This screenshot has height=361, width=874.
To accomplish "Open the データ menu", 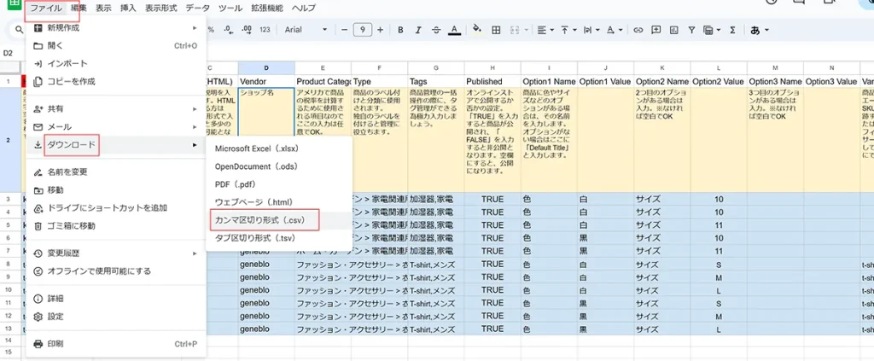I will [x=198, y=9].
